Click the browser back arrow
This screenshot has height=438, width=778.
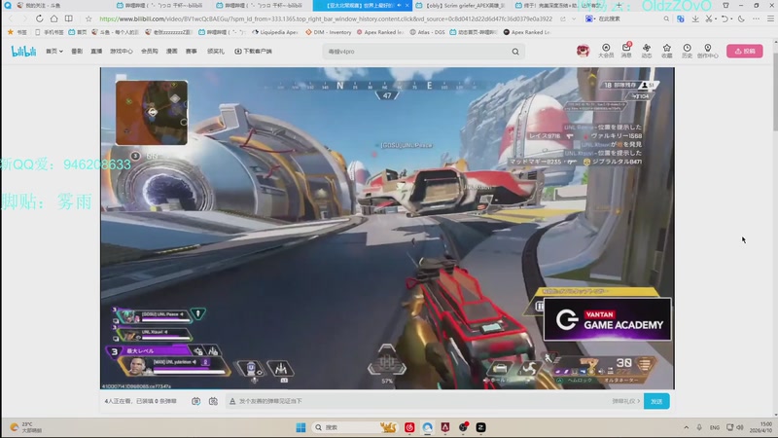11,18
